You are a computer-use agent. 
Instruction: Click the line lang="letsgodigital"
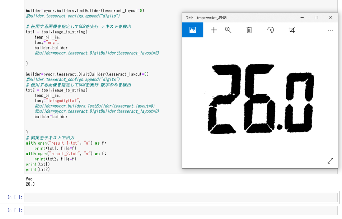[x=57, y=101]
